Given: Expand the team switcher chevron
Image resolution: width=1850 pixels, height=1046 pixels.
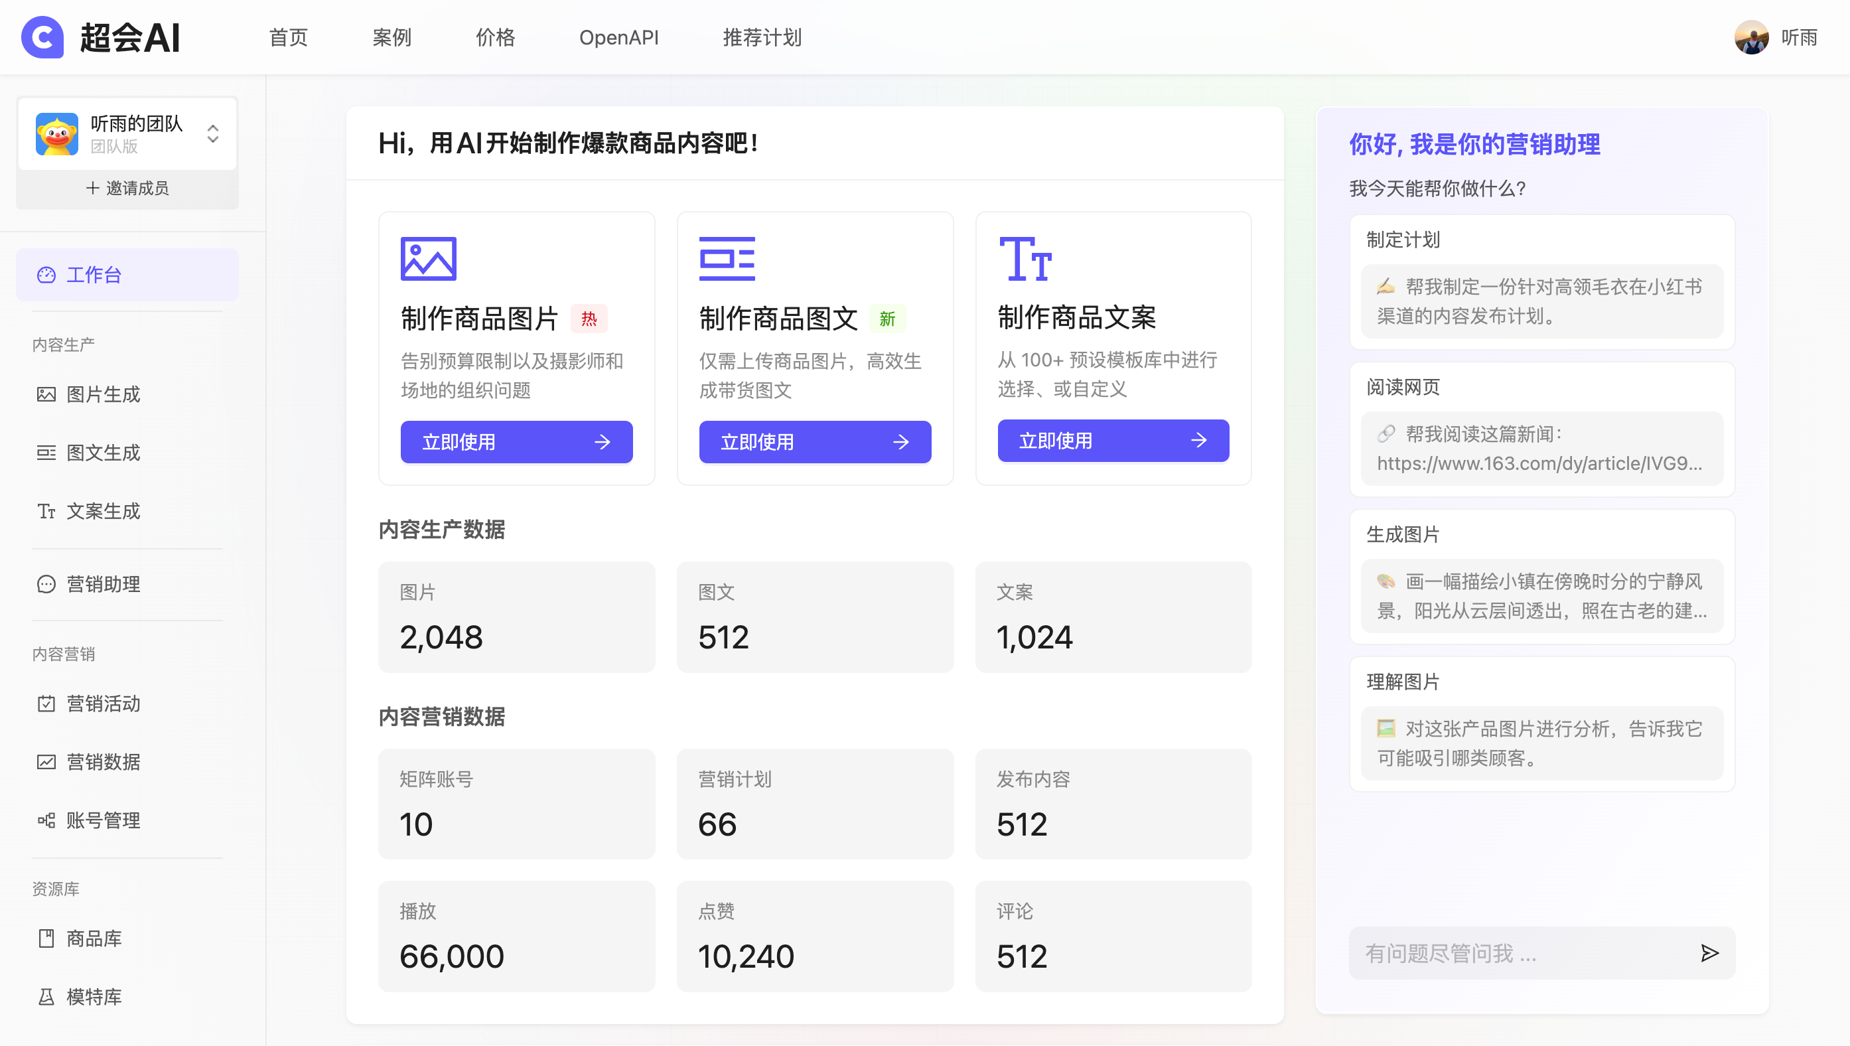Looking at the screenshot, I should point(212,133).
